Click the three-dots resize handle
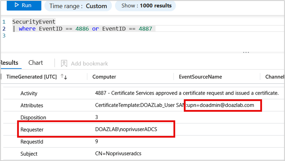Screen dimensions: 285x161 [x=246, y=52]
